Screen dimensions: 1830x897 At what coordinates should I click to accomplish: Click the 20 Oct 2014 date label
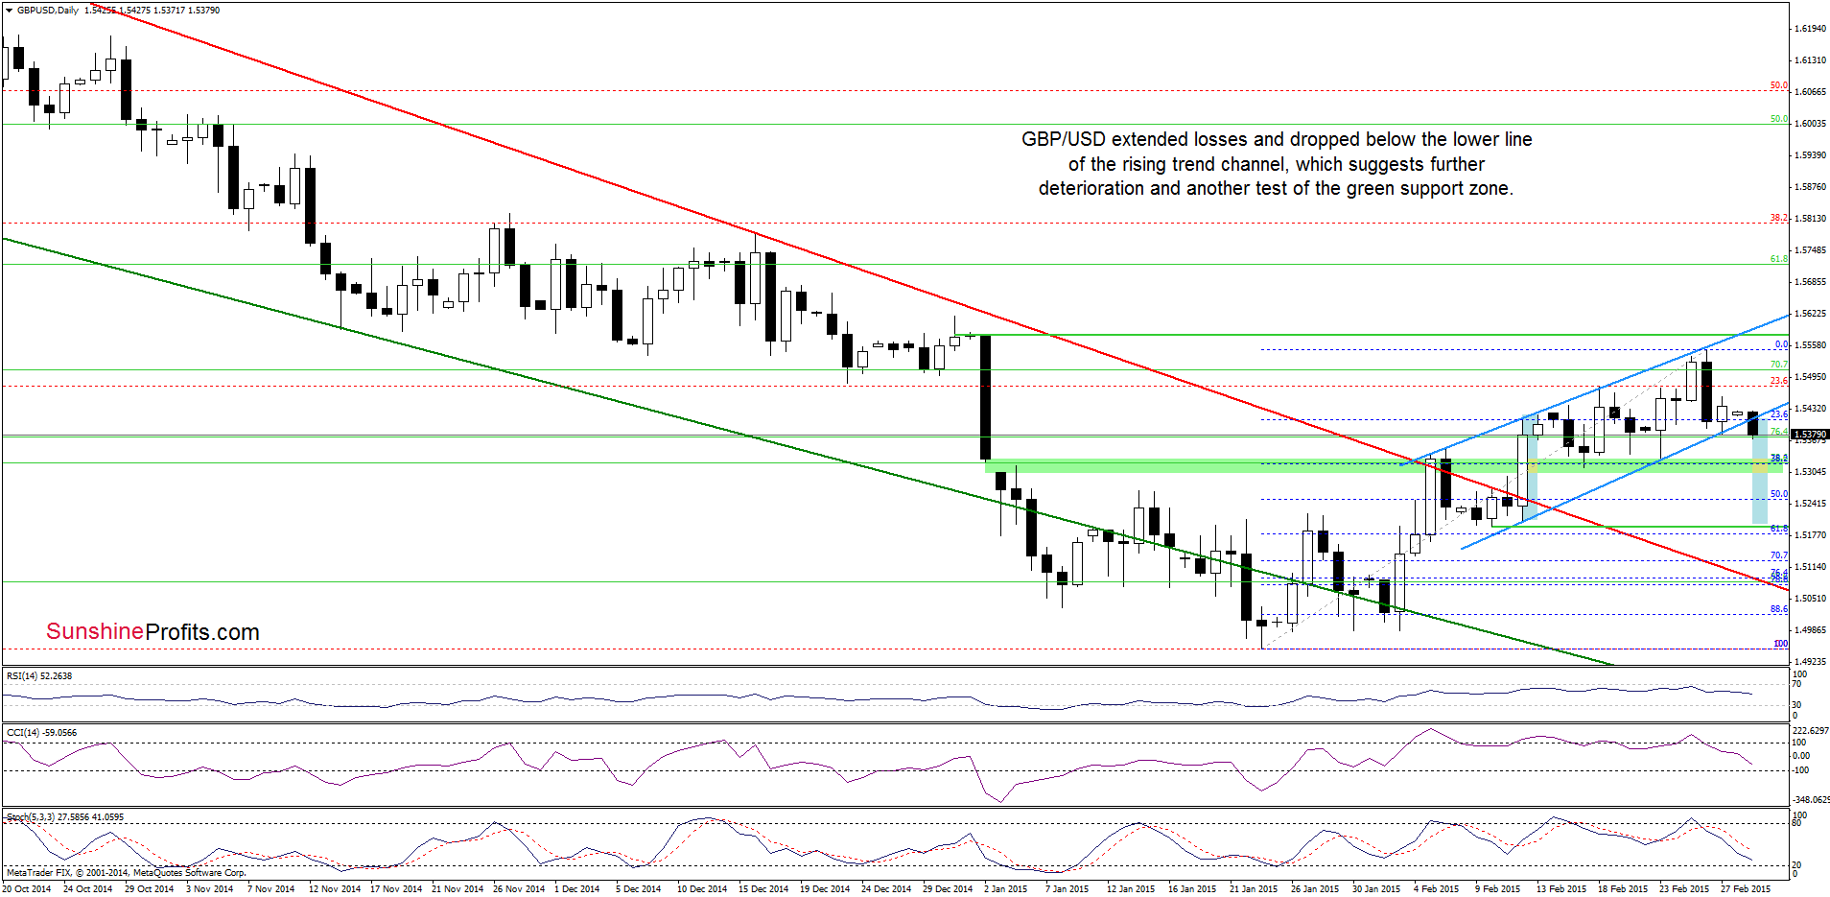(27, 889)
